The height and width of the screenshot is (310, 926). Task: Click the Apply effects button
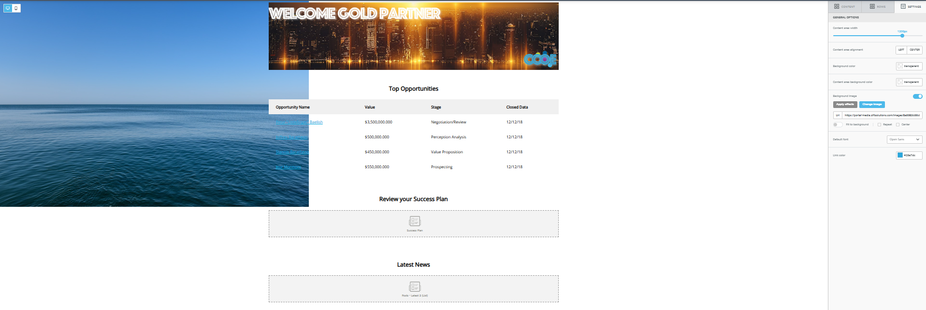click(x=845, y=104)
